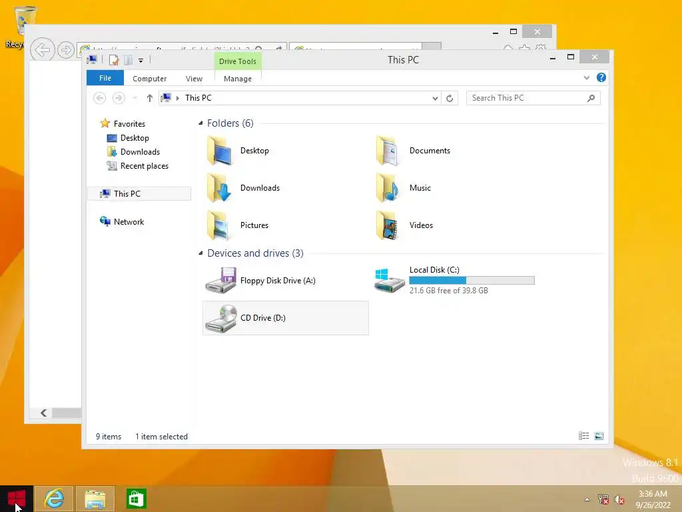
Task: Select Desktop under Favorites
Action: pyautogui.click(x=135, y=138)
